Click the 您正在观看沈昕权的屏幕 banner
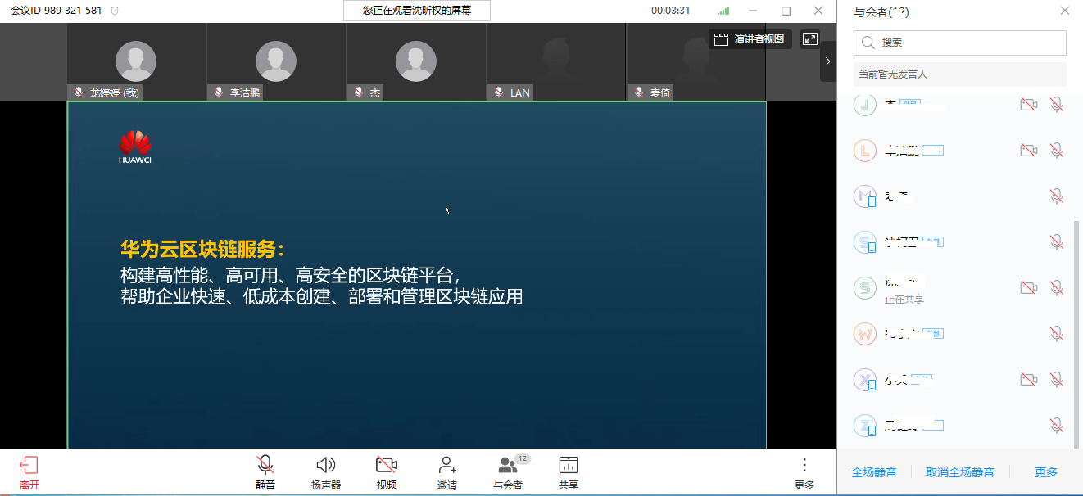Viewport: 1083px width, 496px height. click(417, 11)
